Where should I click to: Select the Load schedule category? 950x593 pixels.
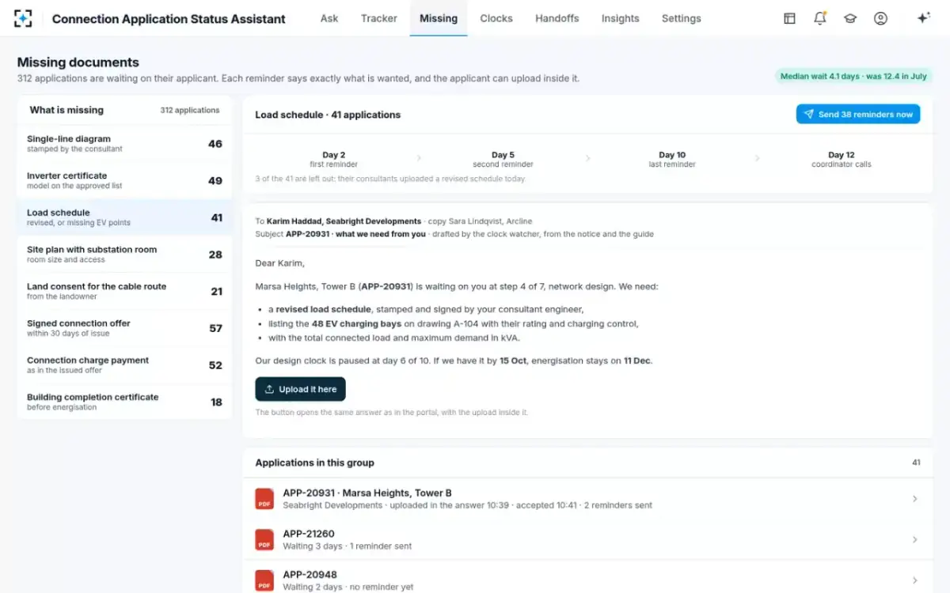(x=124, y=217)
